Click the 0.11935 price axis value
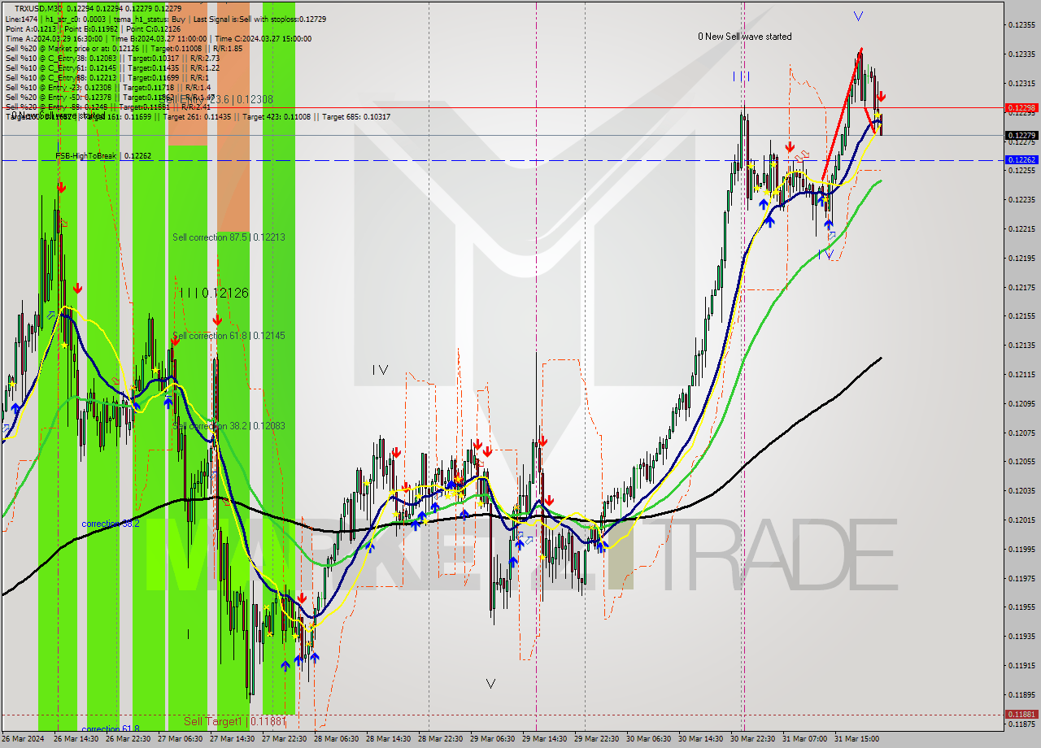This screenshot has width=1041, height=748. [1021, 636]
